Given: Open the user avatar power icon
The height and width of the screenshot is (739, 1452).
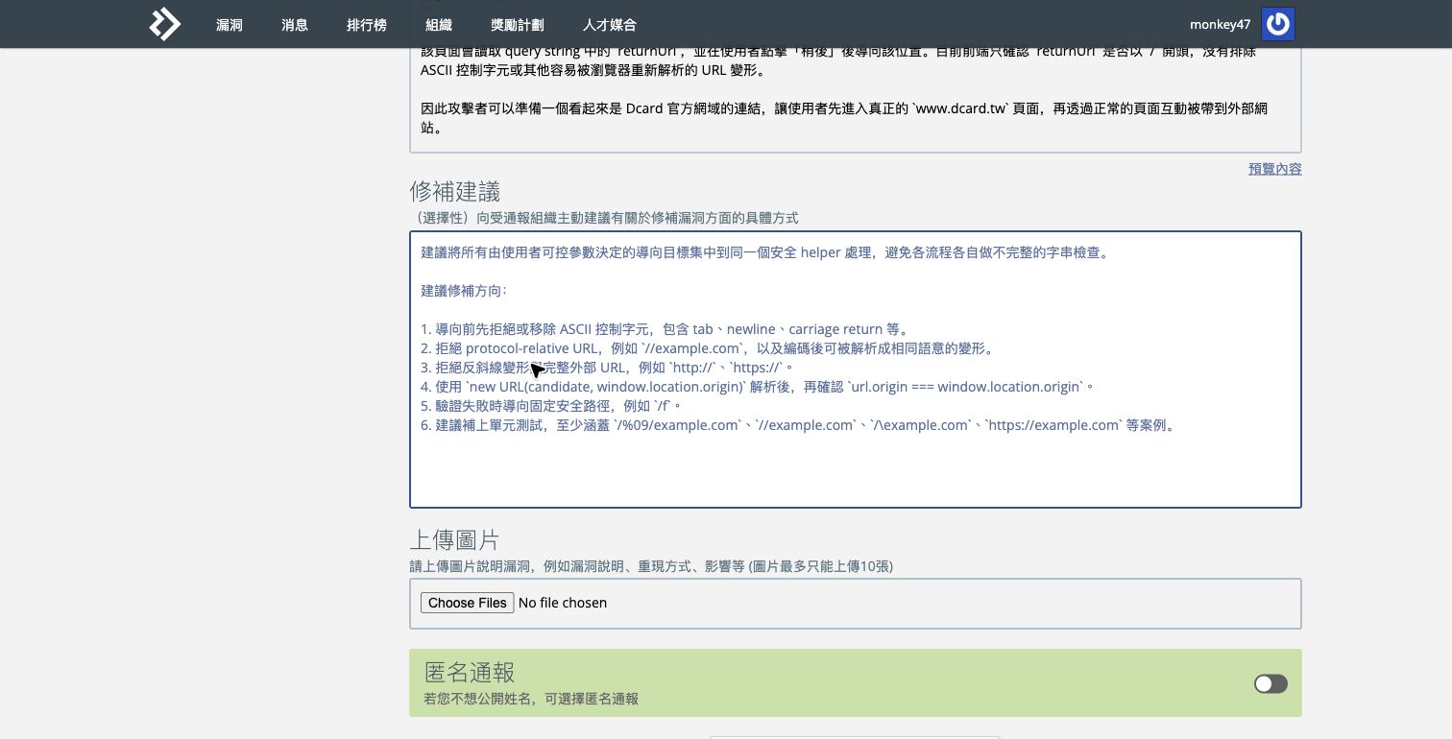Looking at the screenshot, I should (1277, 24).
